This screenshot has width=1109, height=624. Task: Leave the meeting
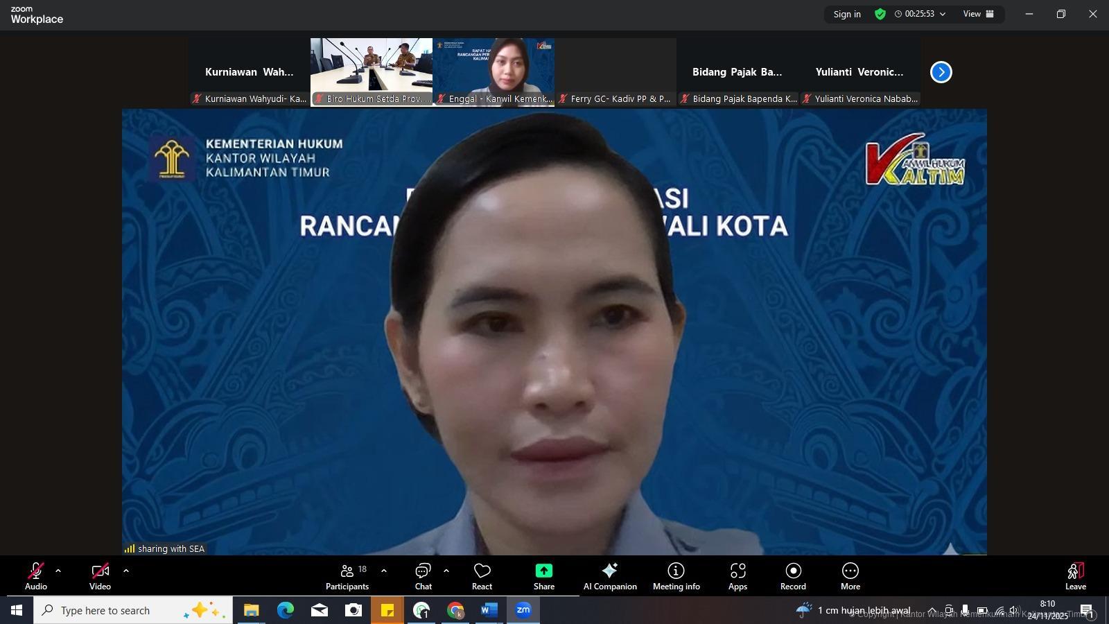tap(1075, 575)
